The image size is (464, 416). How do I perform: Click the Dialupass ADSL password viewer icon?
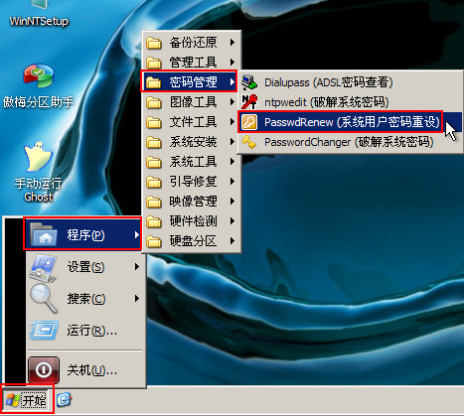coord(249,82)
